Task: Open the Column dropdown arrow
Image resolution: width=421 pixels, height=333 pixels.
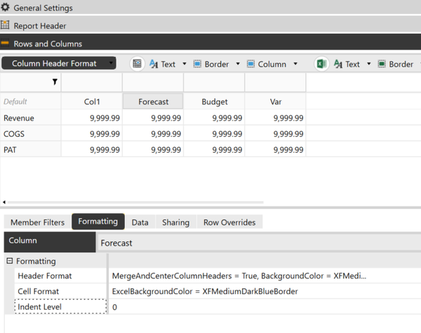Action: pos(295,64)
